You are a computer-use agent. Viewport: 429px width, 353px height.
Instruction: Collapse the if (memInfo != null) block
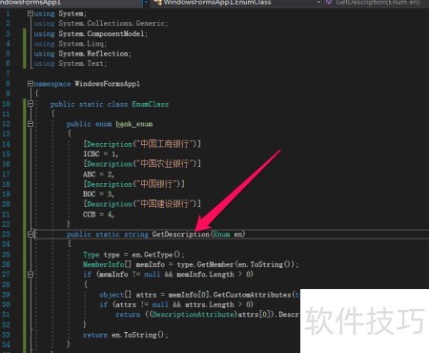(31, 274)
